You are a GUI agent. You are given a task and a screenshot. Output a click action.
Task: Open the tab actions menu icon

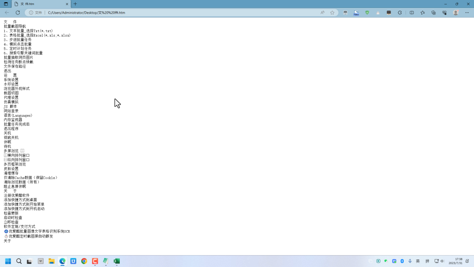coord(6,4)
